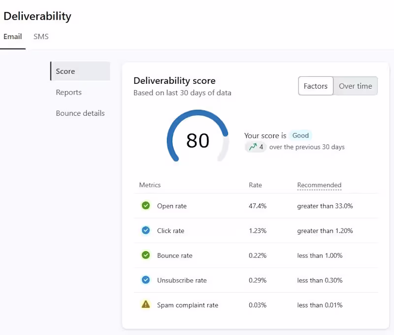The width and height of the screenshot is (394, 335).
Task: Go to Bounce details section
Action: point(80,113)
